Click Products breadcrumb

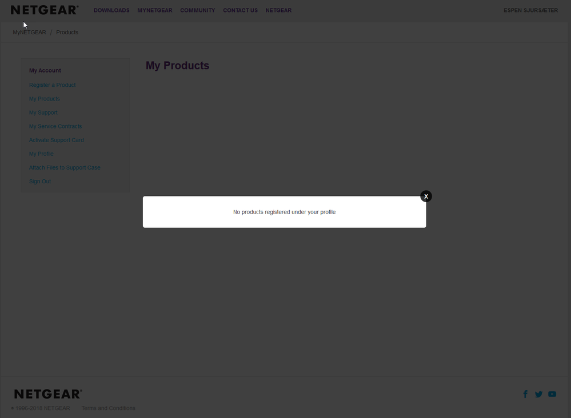67,33
